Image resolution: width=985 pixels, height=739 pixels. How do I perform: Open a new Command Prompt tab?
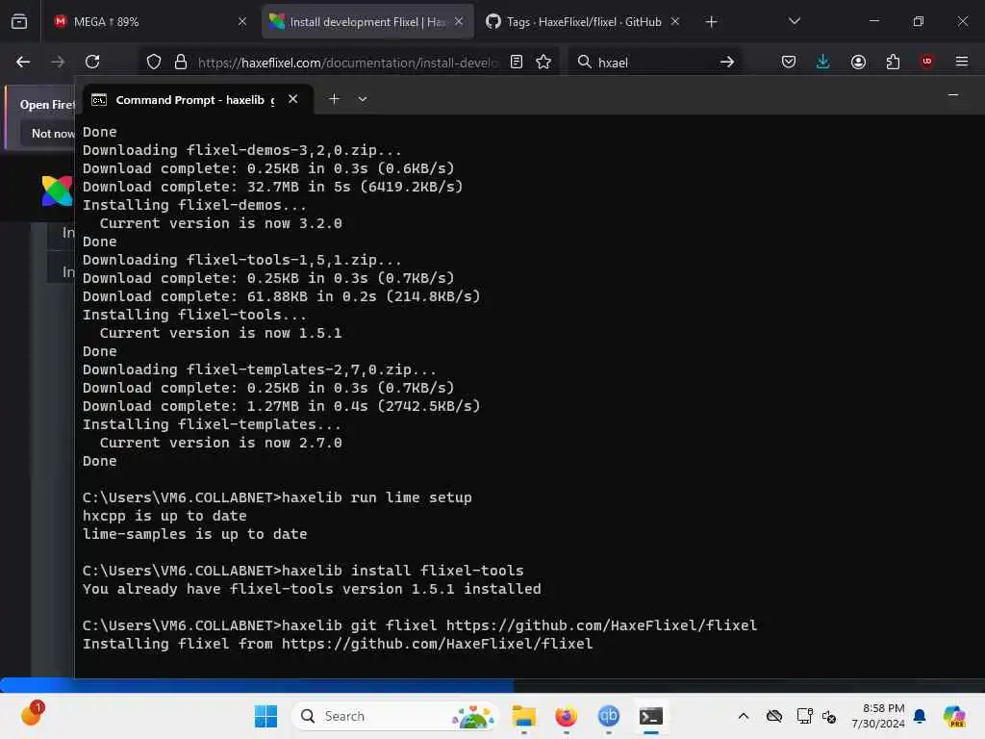click(334, 99)
